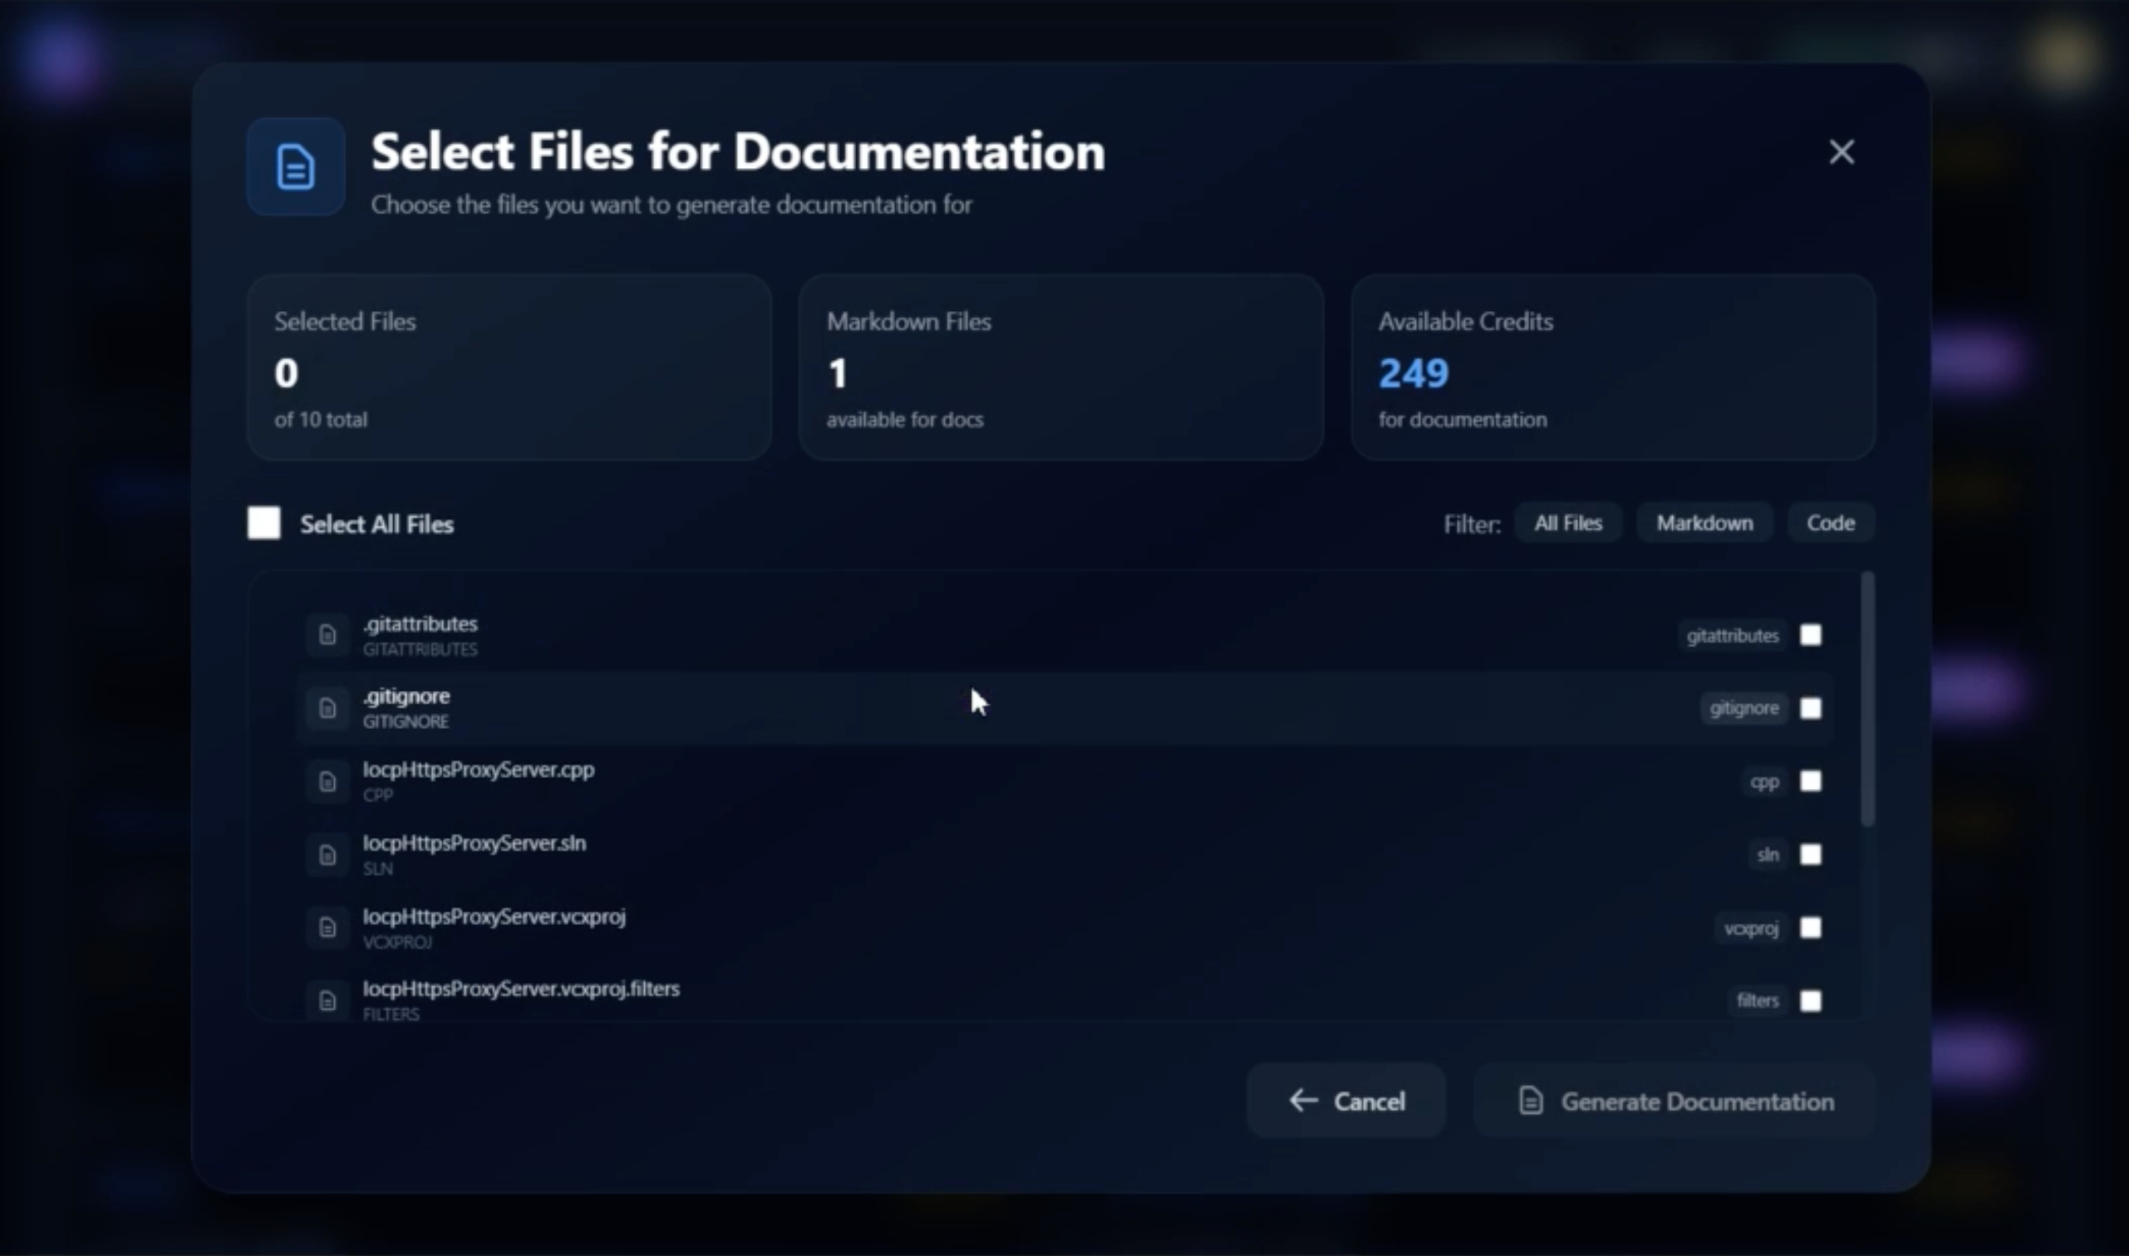This screenshot has height=1256, width=2129.
Task: Click the file icon beside IocpHttpsProxyServer.vcxproj.filters
Action: pos(327,1000)
